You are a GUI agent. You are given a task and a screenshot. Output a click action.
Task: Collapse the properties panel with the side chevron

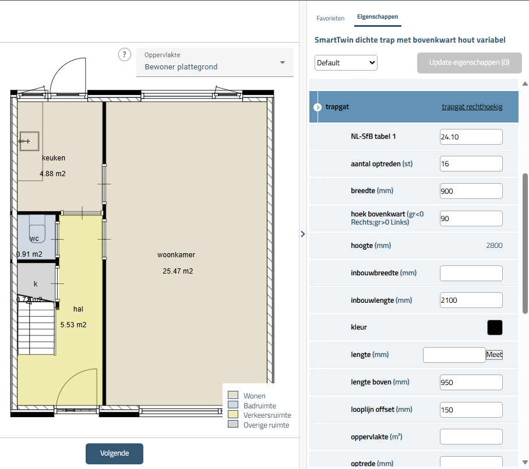[x=302, y=234]
